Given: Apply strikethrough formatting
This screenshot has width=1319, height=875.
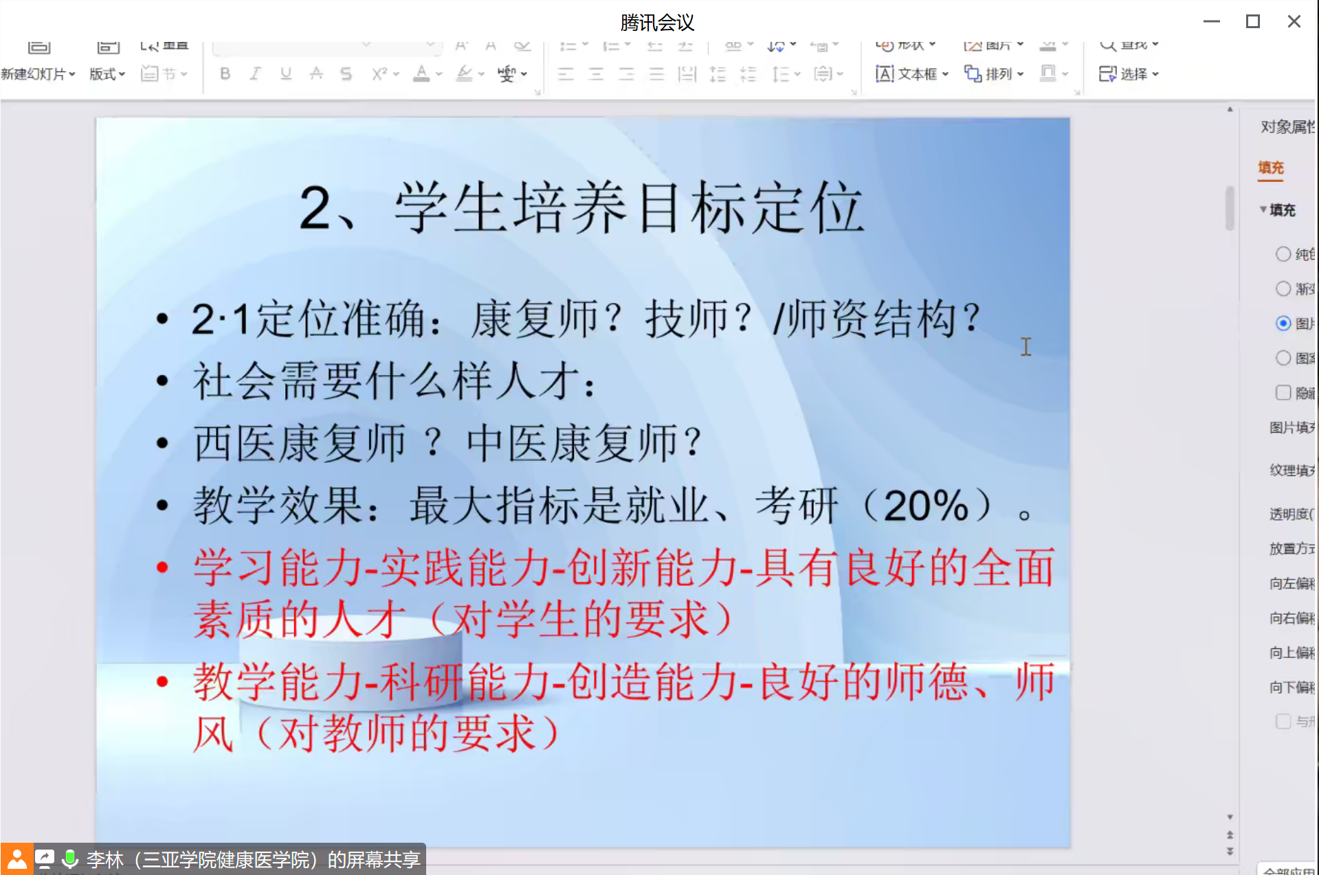Looking at the screenshot, I should pyautogui.click(x=316, y=73).
